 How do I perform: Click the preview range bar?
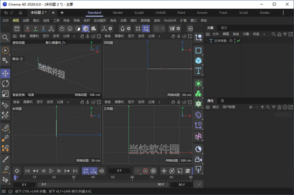[x=103, y=185]
